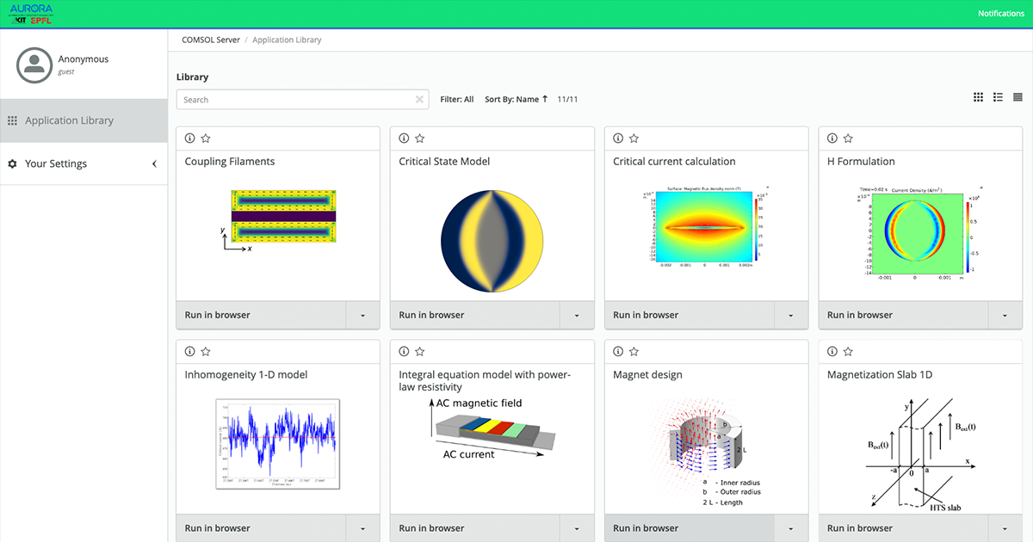Show info for the Magnet design app
Image resolution: width=1033 pixels, height=542 pixels.
[x=618, y=351]
